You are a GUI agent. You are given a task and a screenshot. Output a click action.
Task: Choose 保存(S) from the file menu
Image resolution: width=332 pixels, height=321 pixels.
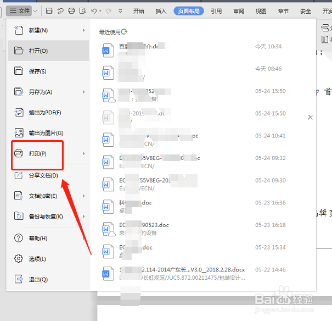(x=48, y=71)
